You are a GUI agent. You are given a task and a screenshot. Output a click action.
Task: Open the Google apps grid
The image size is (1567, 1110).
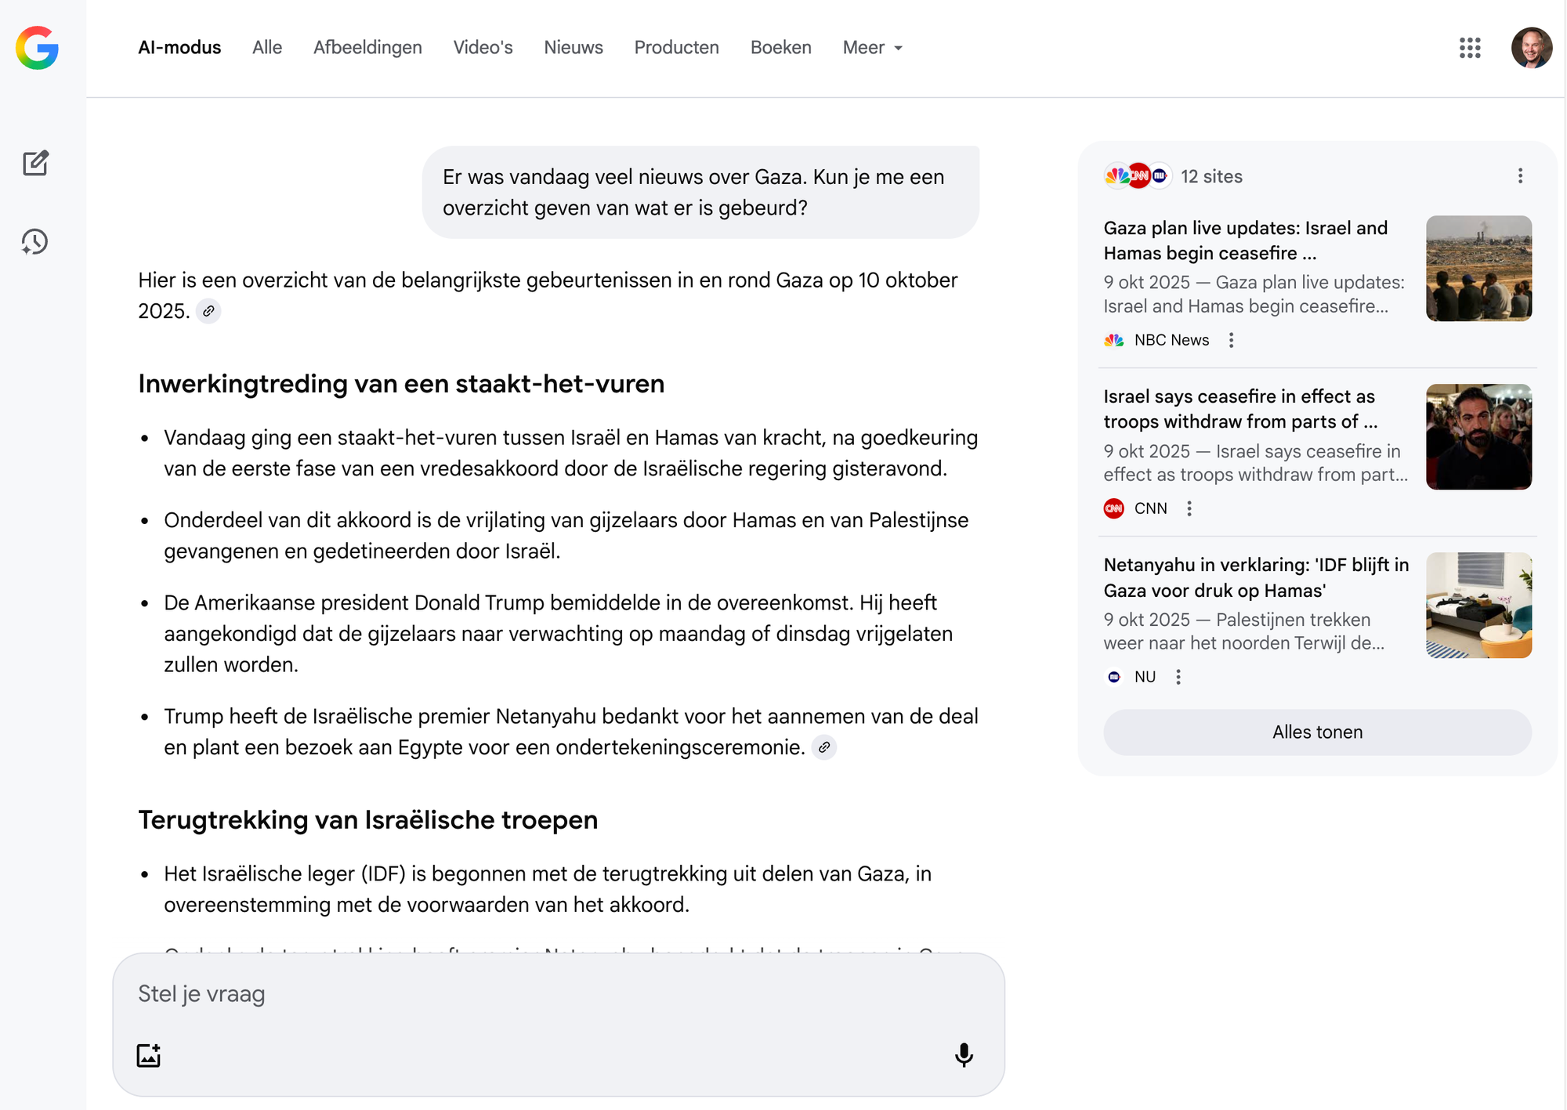coord(1470,48)
